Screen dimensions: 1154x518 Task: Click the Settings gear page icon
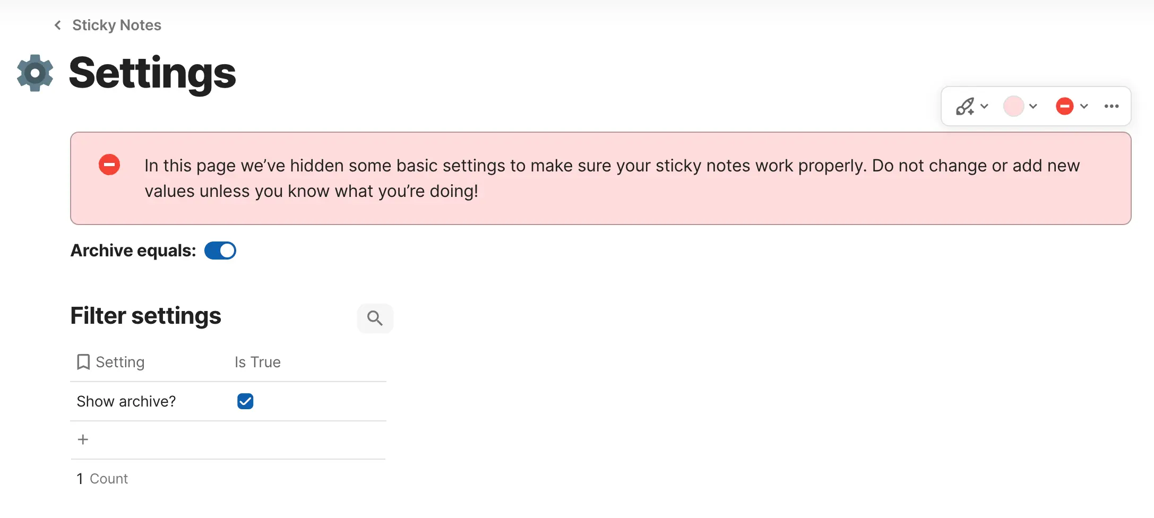point(35,73)
